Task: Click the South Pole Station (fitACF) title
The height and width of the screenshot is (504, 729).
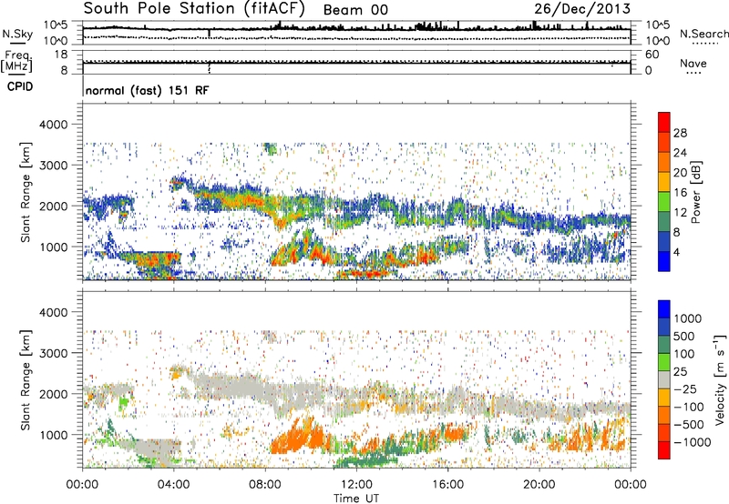Action: point(194,8)
